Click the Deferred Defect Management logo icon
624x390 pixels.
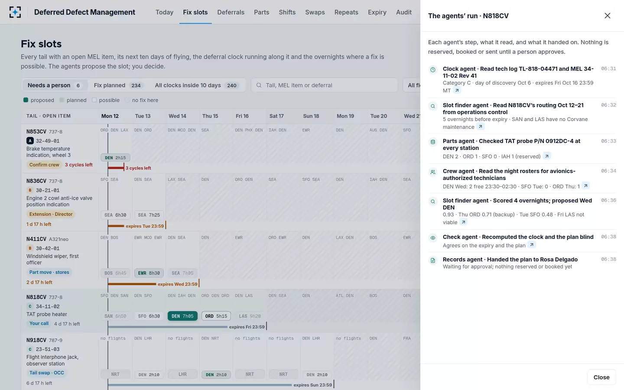(x=15, y=12)
